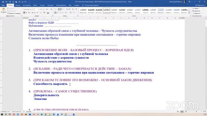The image size is (207, 116).
Task: Click the bulleted list button
Action: pyautogui.click(x=56, y=9)
